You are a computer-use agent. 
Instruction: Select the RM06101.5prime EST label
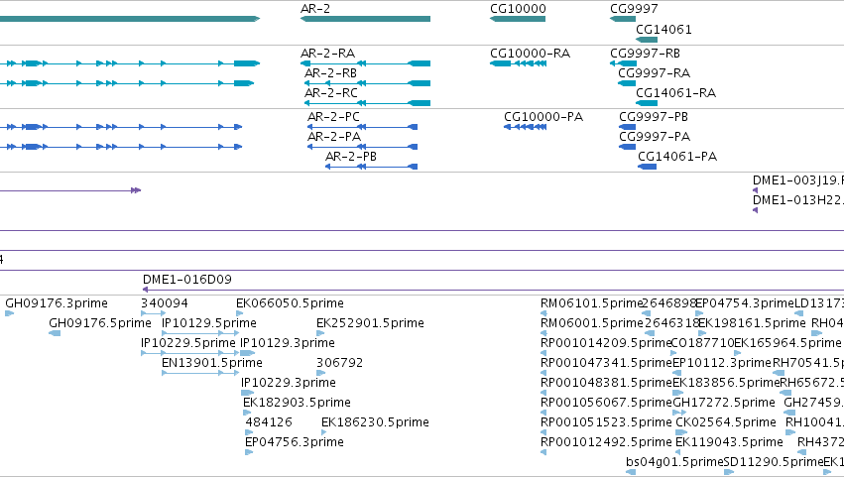592,303
